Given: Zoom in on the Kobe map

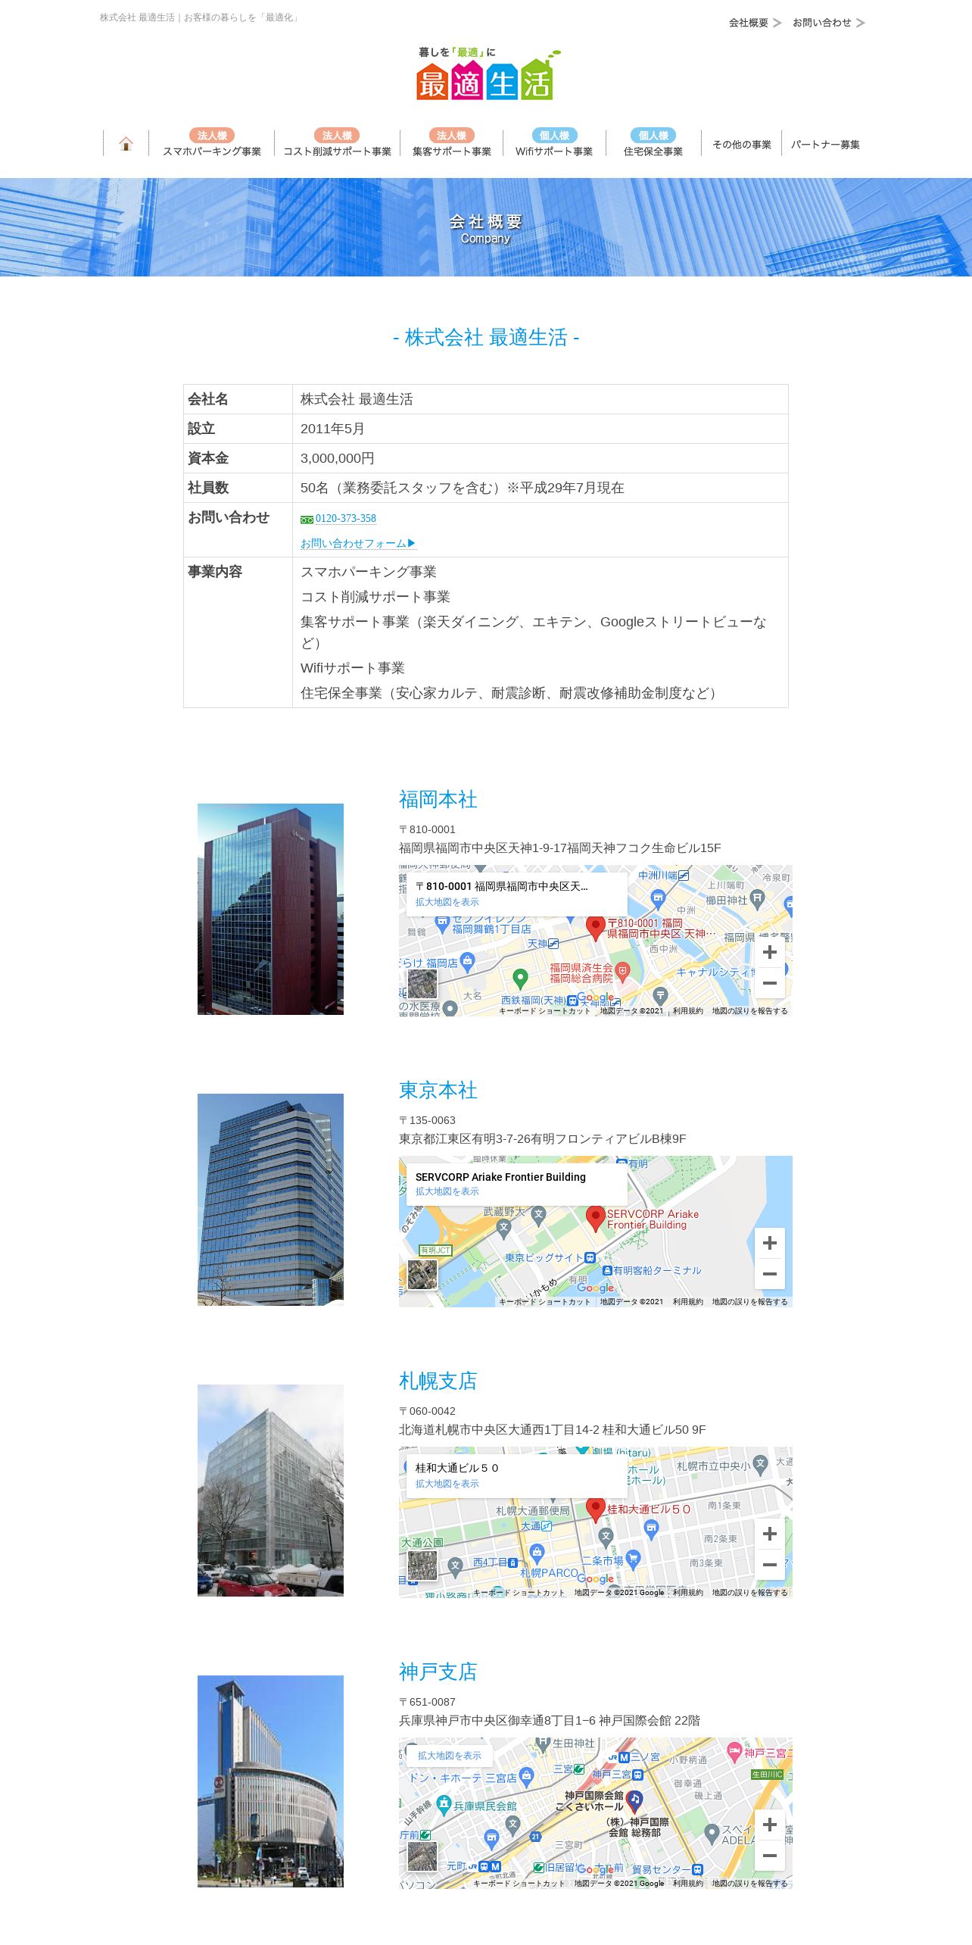Looking at the screenshot, I should click(x=770, y=1825).
